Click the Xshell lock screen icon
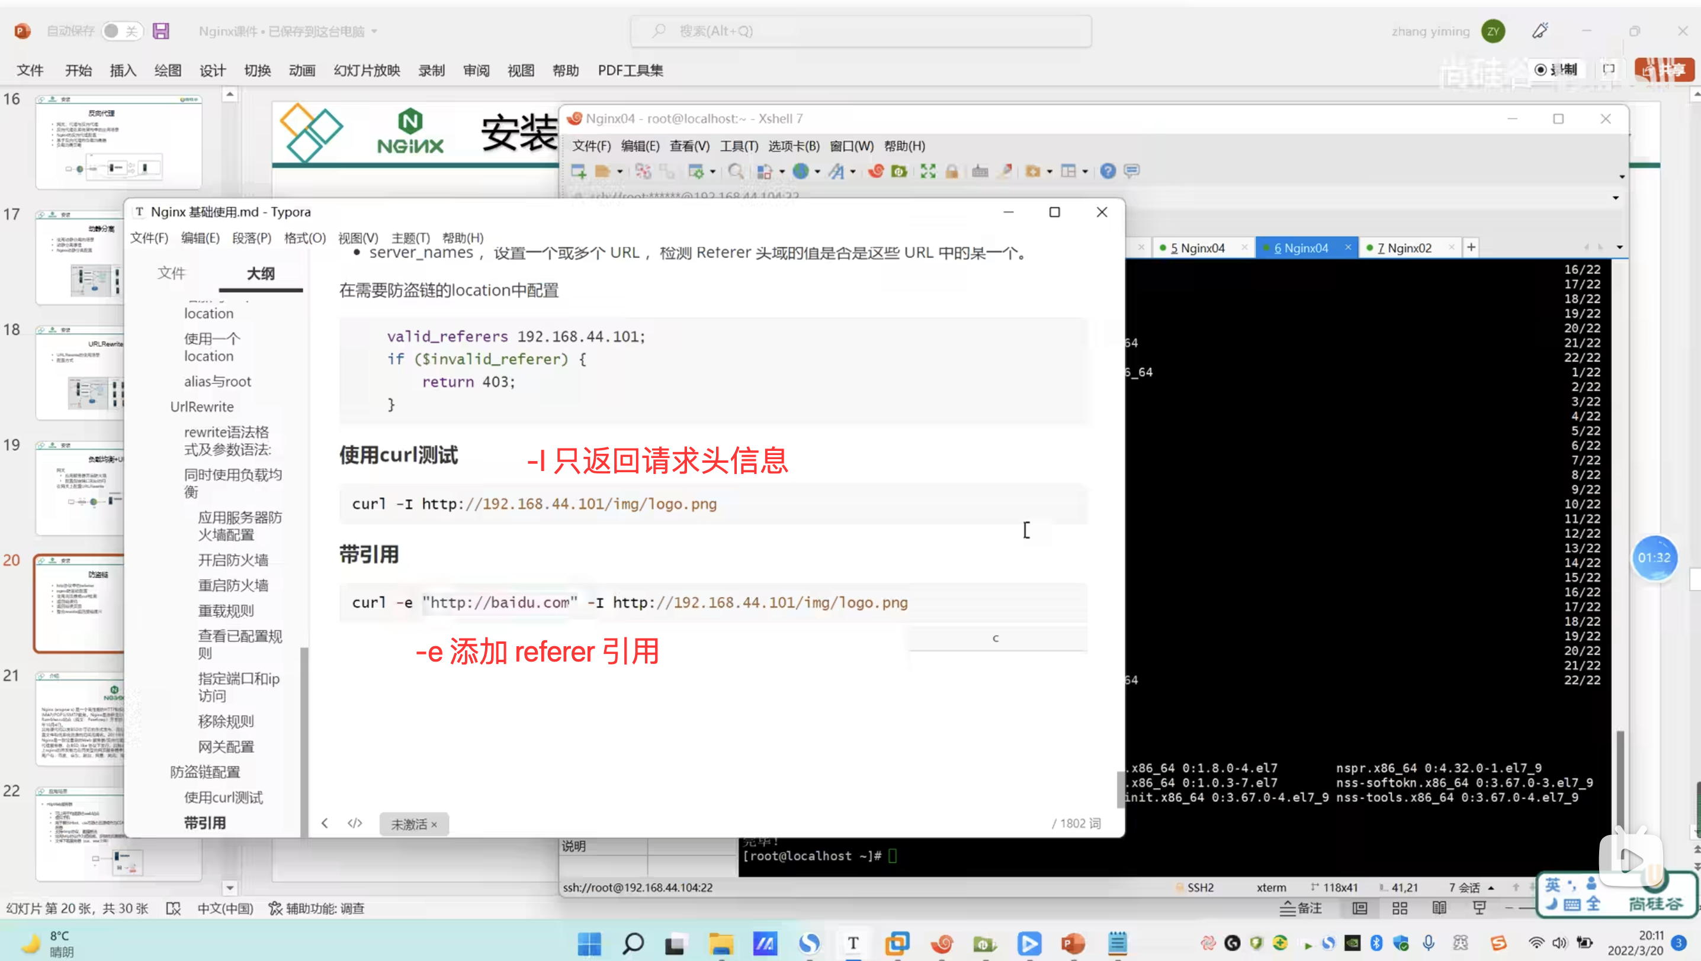Image resolution: width=1701 pixels, height=961 pixels. click(x=952, y=172)
